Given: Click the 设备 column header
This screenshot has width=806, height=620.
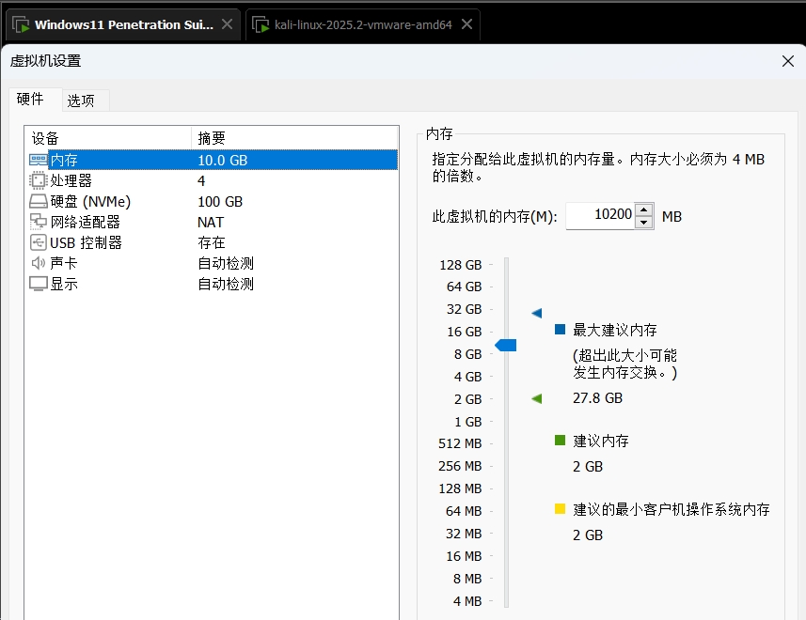Looking at the screenshot, I should [x=108, y=137].
